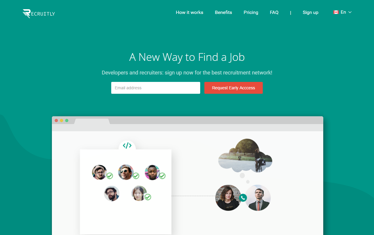Click the yellow dot in mock browser
This screenshot has height=235, width=374.
(61, 120)
